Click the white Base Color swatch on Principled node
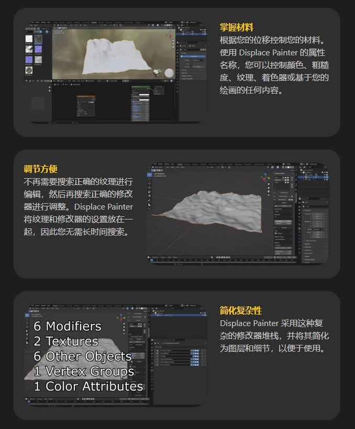This screenshot has height=429, width=355. pyautogui.click(x=144, y=95)
